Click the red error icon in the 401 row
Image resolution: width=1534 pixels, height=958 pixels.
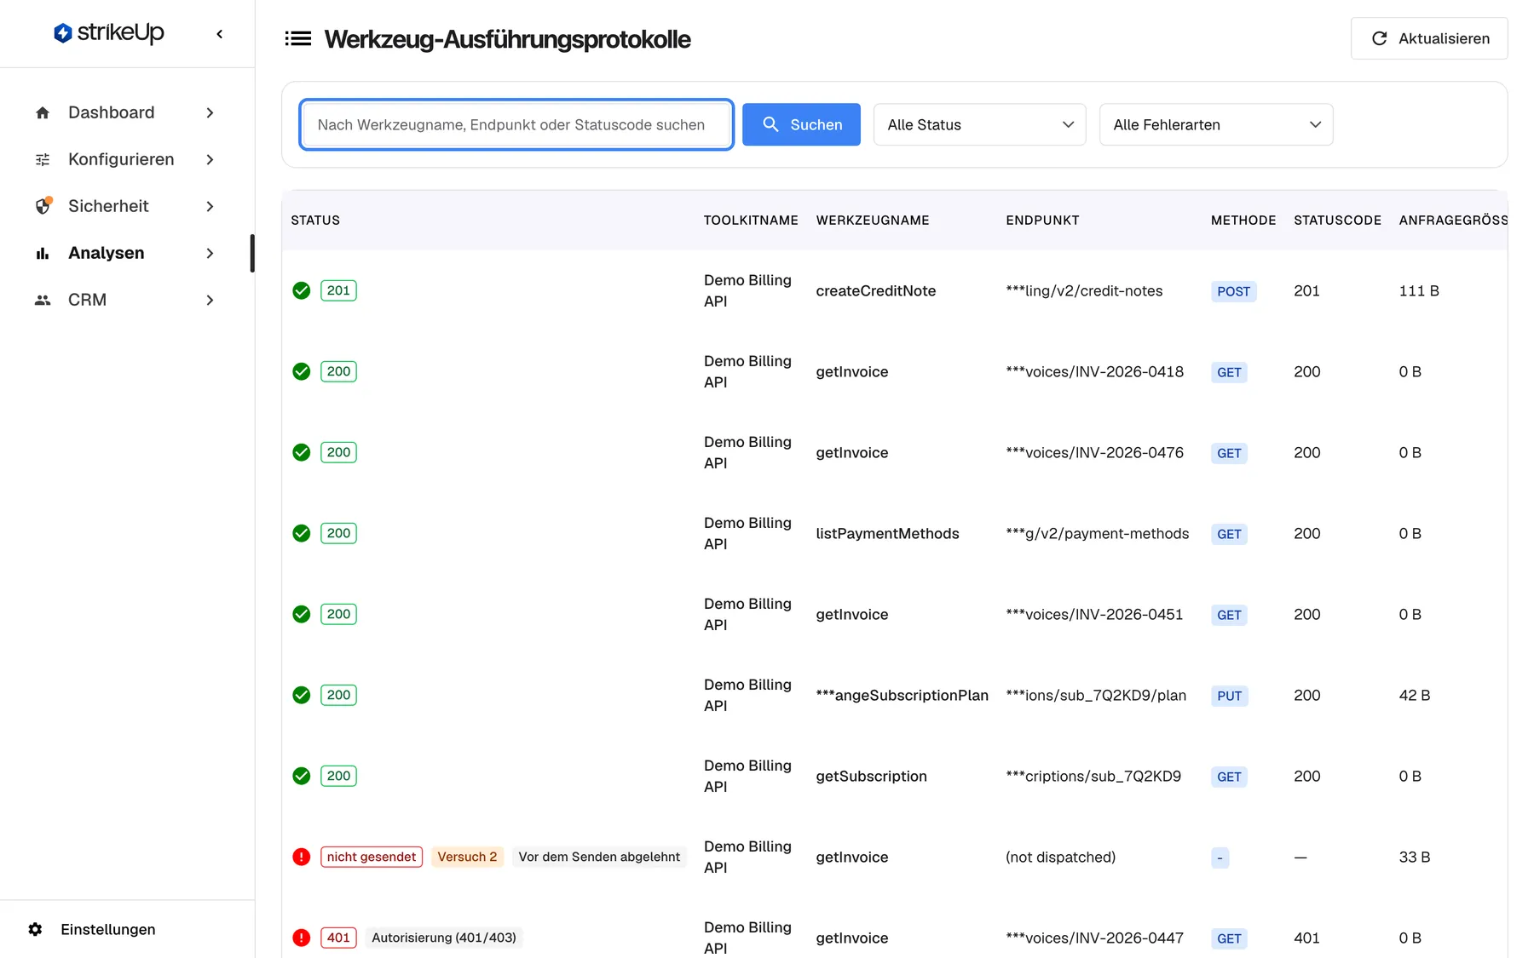(302, 938)
